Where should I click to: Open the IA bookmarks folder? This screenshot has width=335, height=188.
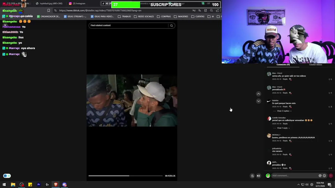pos(211,16)
